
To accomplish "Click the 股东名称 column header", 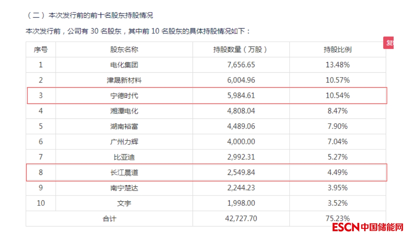I will (x=124, y=50).
